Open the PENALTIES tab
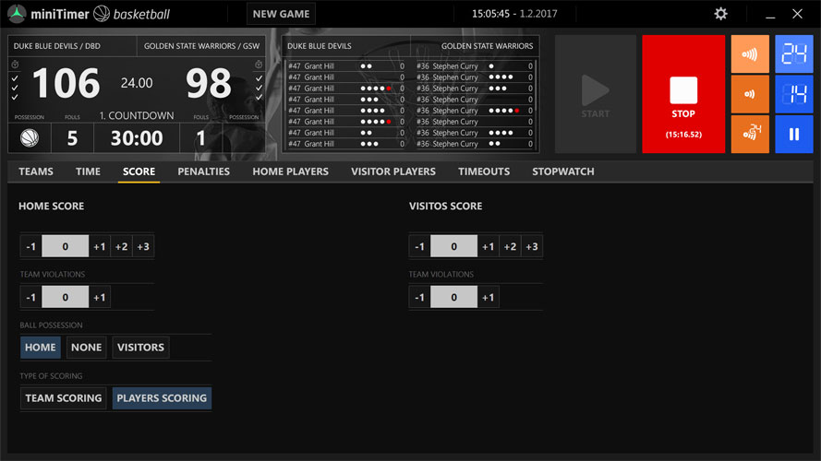The width and height of the screenshot is (821, 461). [x=204, y=171]
